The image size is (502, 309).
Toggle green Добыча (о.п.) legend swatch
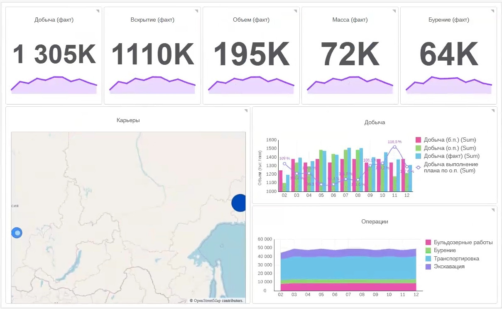point(419,148)
